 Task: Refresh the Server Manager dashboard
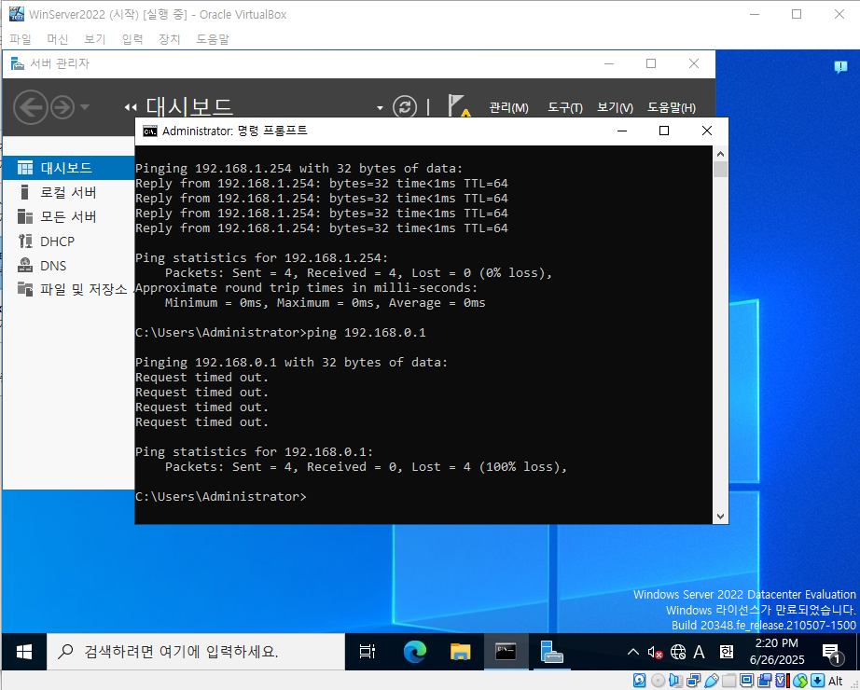point(405,107)
